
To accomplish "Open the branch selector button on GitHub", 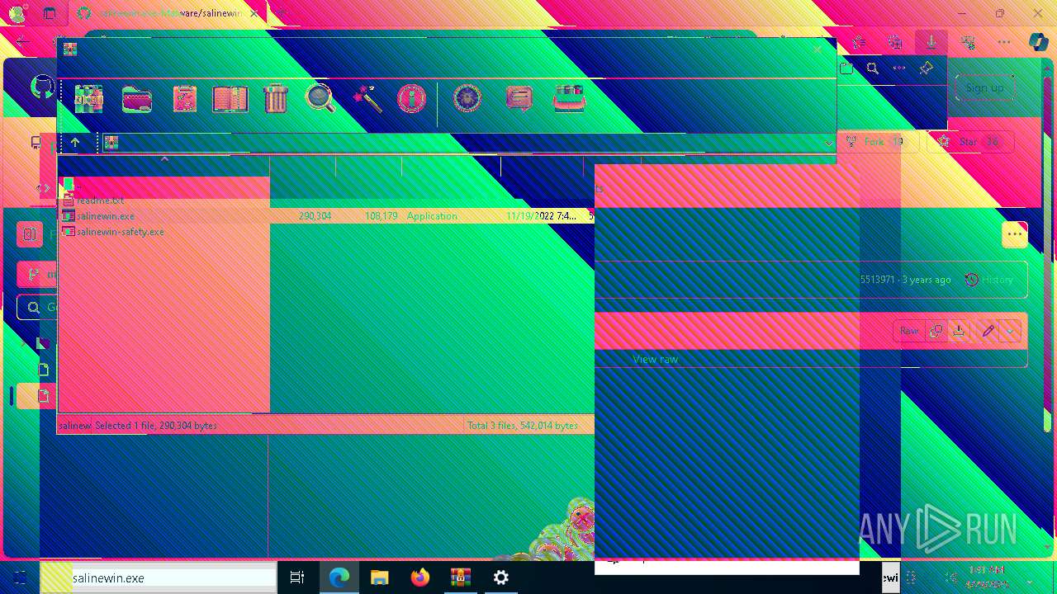I will [37, 274].
